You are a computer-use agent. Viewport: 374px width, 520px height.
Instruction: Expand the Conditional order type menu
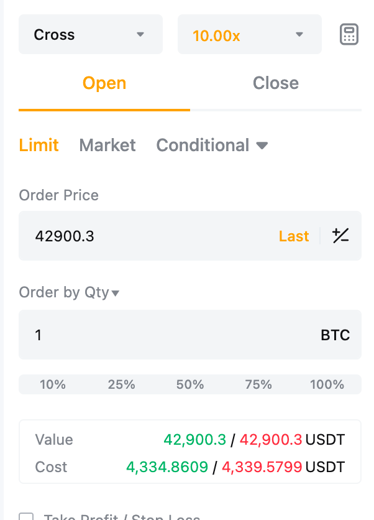tap(212, 146)
